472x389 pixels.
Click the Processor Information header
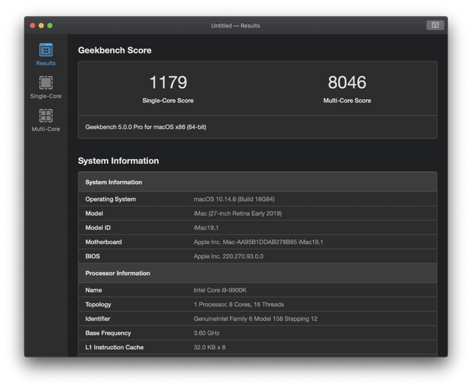258,273
